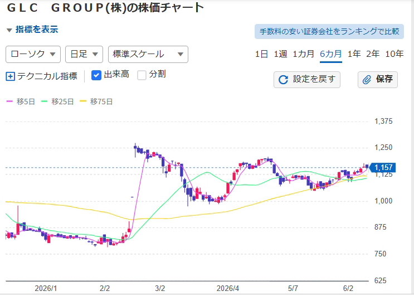Click the yellow 移75日 legend swatch
Viewport: 414px width, 296px height.
pos(83,101)
